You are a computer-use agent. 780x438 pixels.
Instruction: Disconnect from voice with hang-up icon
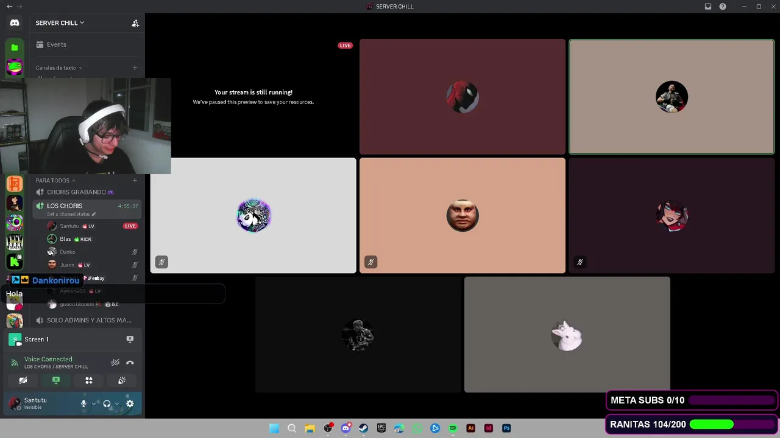(130, 363)
